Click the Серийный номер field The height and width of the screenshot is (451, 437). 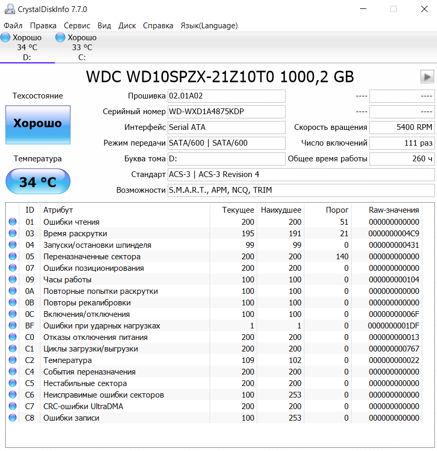tap(226, 112)
